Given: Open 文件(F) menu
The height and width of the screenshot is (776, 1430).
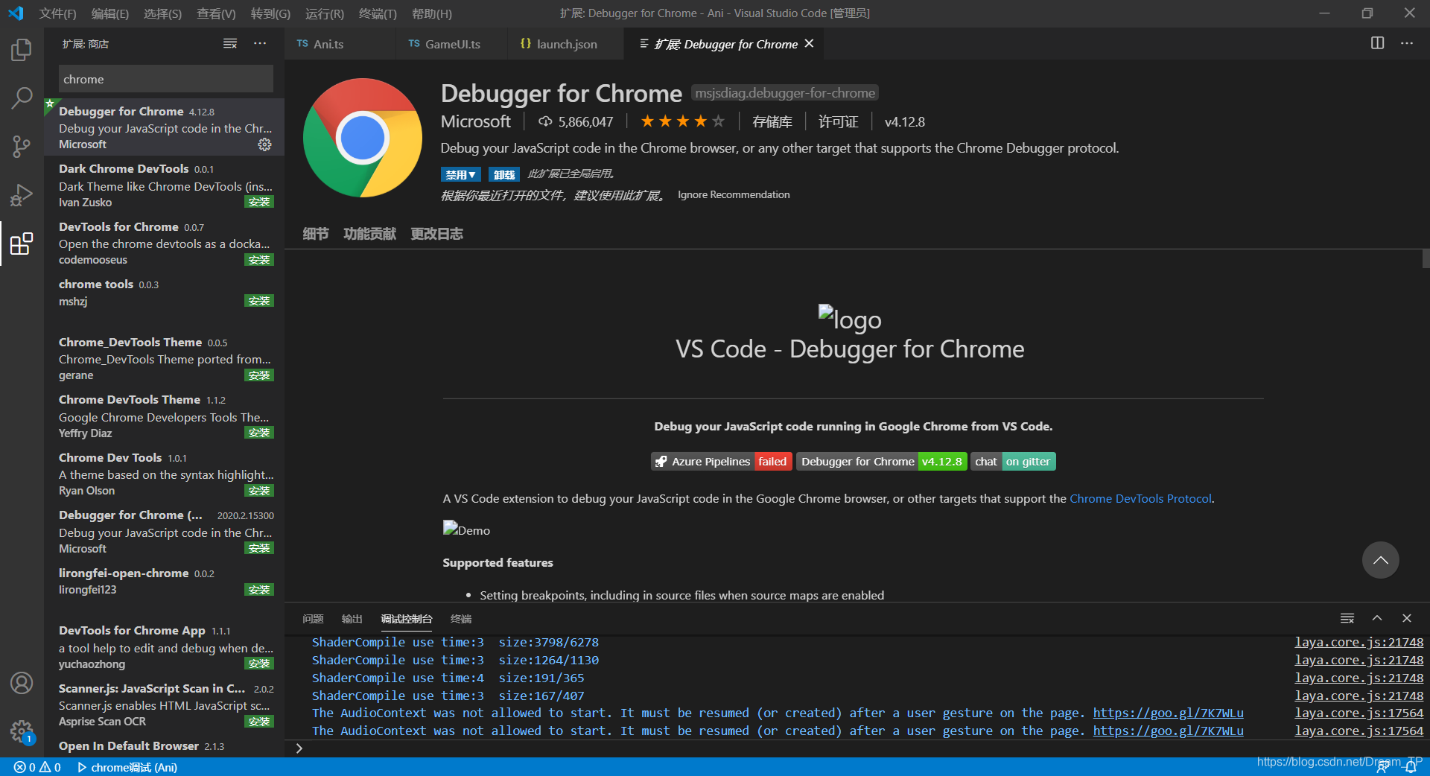Looking at the screenshot, I should click(x=57, y=13).
